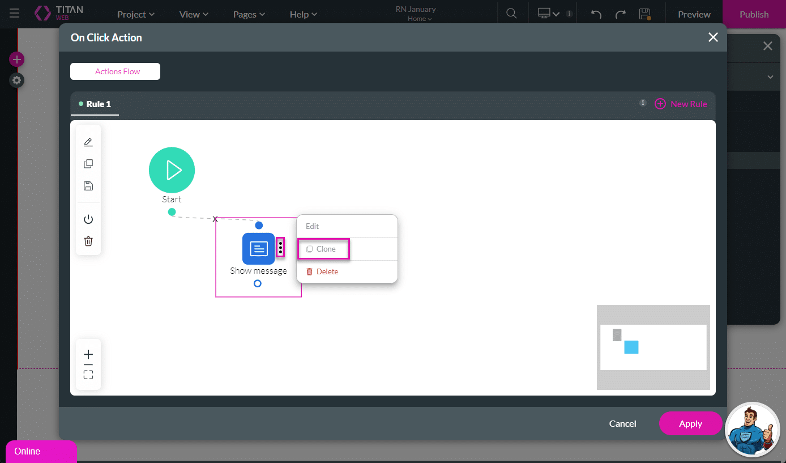
Task: Click the trash icon in flow toolbar
Action: point(88,241)
